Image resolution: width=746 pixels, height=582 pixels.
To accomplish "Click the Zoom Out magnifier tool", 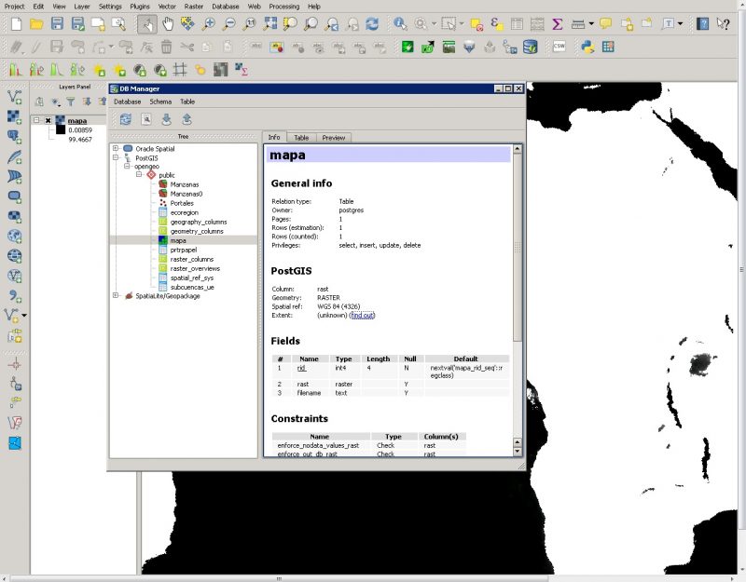I will [x=228, y=24].
